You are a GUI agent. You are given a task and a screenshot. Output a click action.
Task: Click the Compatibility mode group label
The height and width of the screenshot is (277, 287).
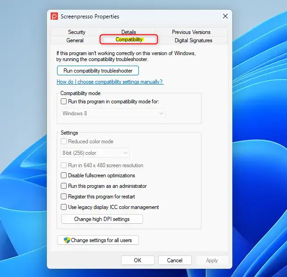pyautogui.click(x=80, y=93)
